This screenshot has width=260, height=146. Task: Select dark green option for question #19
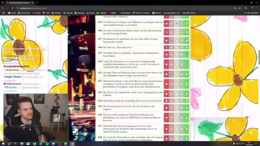pyautogui.click(x=187, y=54)
